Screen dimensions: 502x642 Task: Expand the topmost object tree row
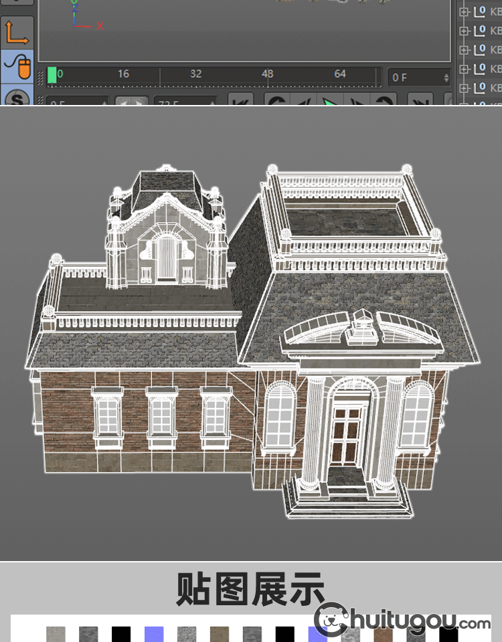click(465, 11)
